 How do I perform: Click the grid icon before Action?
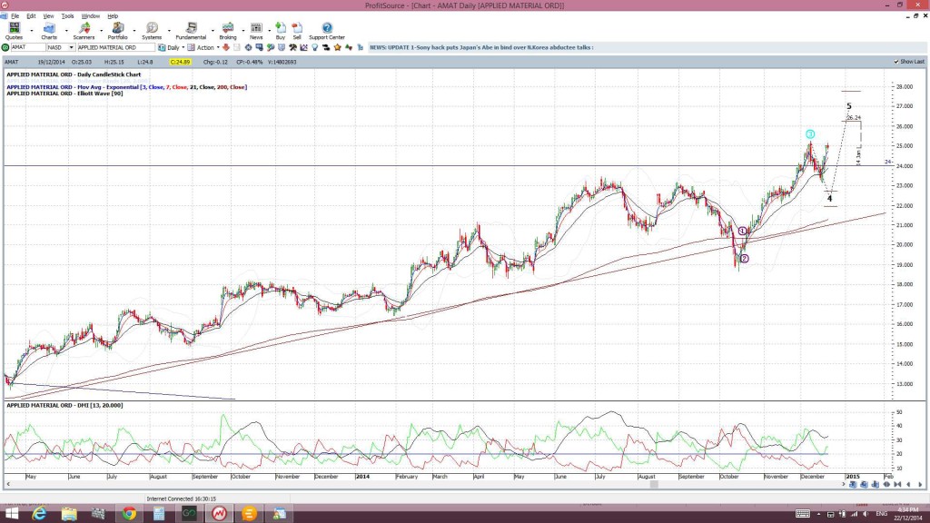coord(191,47)
